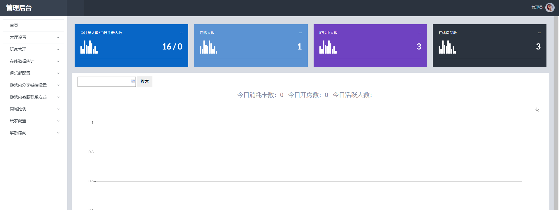Open 俱乐部配置 menu item
The height and width of the screenshot is (210, 559).
tap(33, 73)
